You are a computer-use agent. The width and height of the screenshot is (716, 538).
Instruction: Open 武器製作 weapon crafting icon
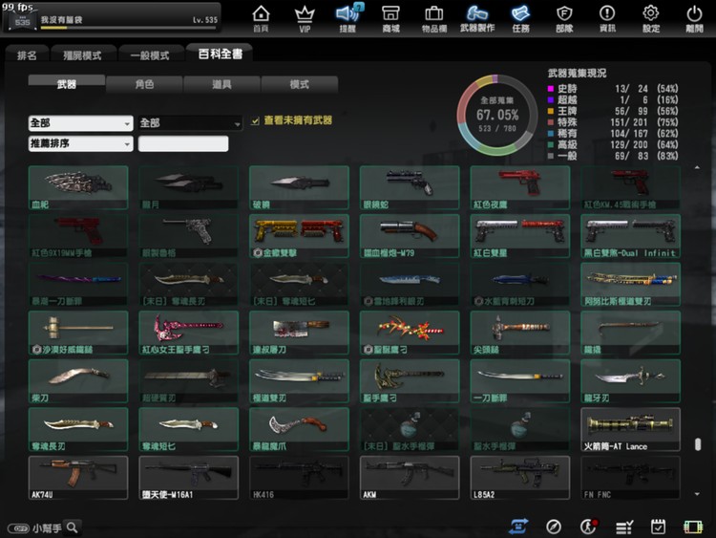477,17
